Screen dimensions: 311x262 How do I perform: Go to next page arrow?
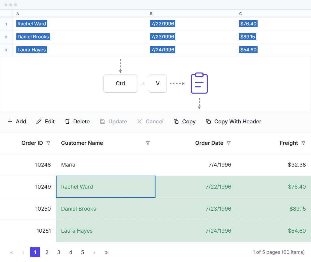tap(94, 252)
